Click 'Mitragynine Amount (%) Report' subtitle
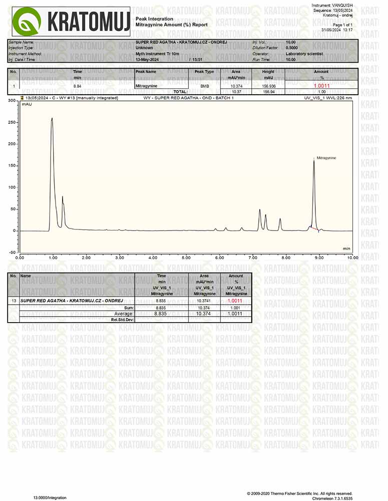Image resolution: width=388 pixels, height=501 pixels. [172, 25]
